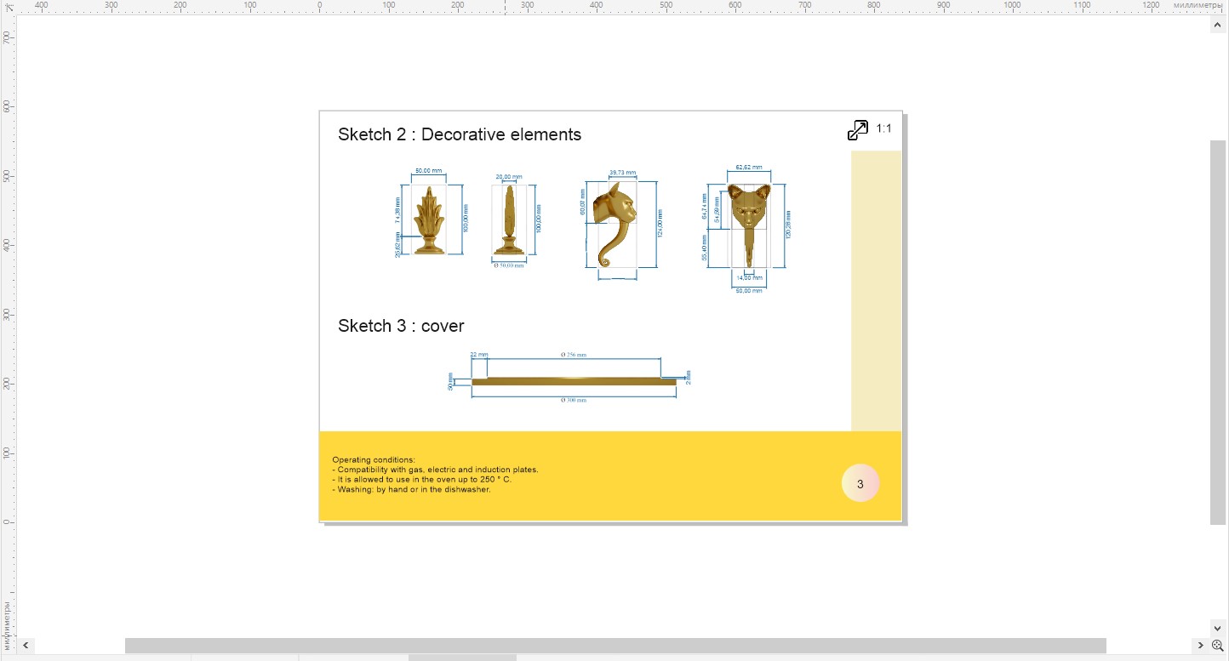Screen dimensions: 1229x661
Task: Select the 1:1 scale indicator
Action: click(x=883, y=128)
